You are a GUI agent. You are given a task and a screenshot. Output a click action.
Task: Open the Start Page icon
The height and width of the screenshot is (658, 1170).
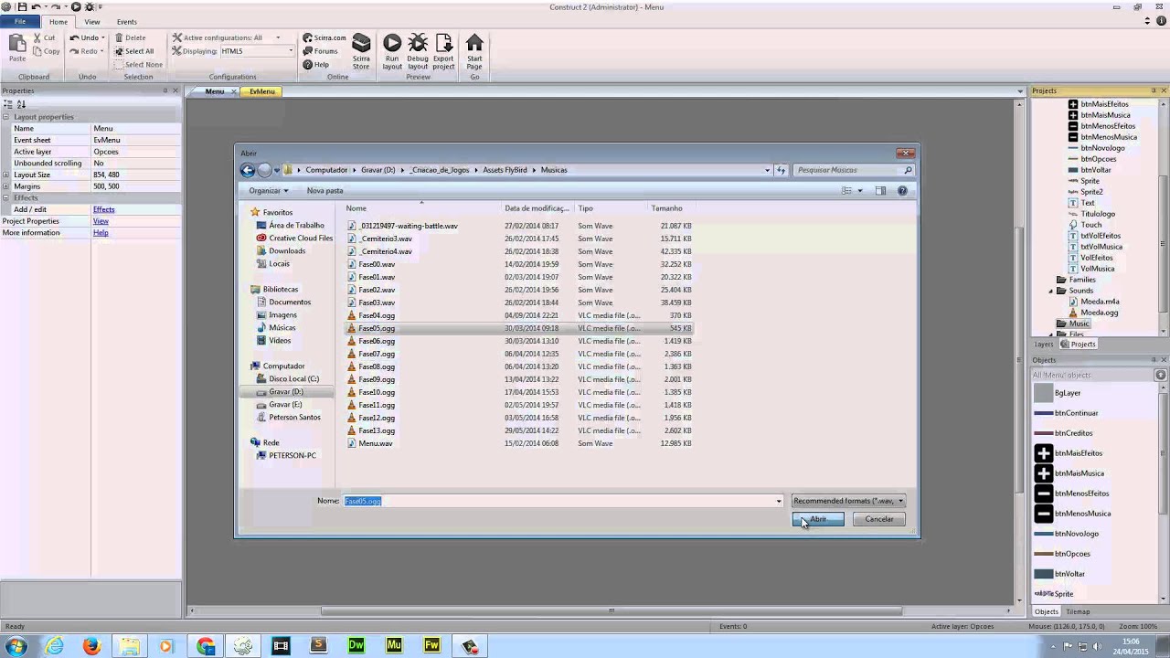474,51
